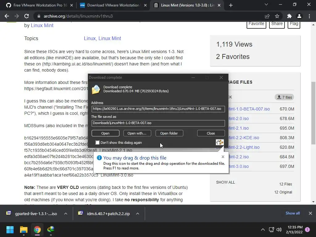Download the Mint-2.0.iso link
316x237 pixels.
point(239,118)
